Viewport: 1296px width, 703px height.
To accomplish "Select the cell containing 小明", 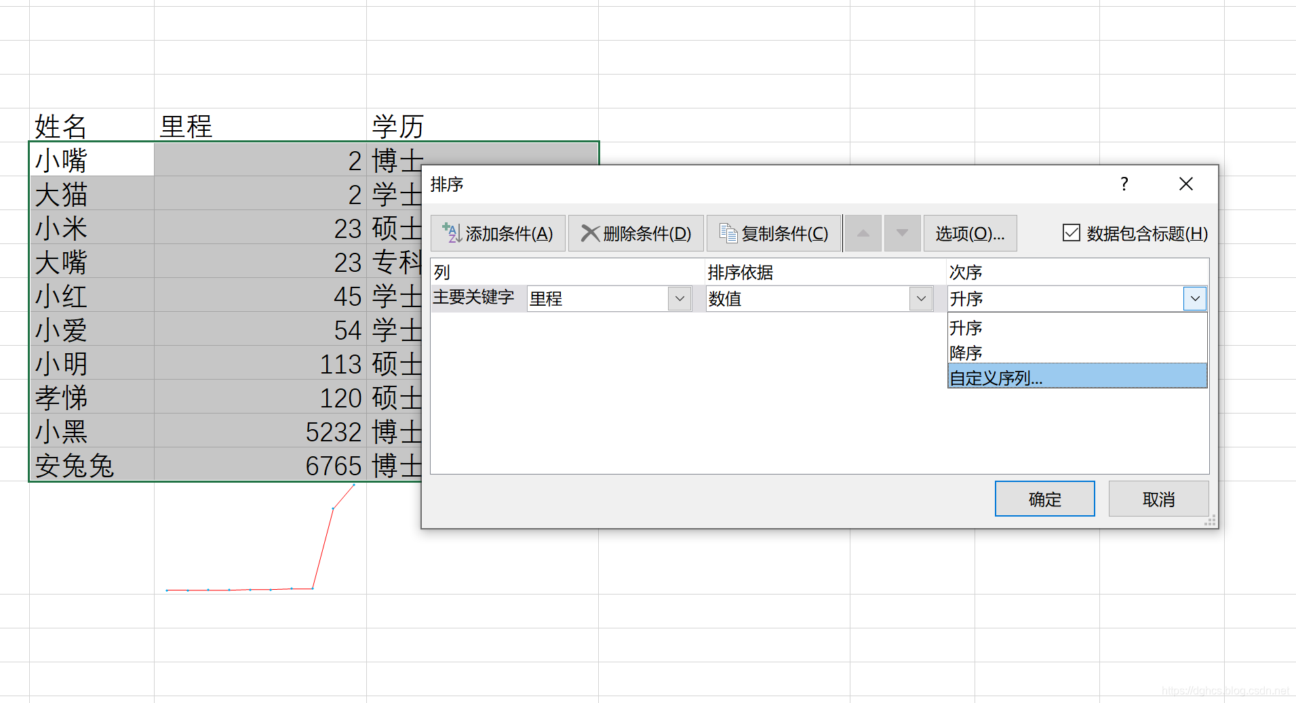I will tap(92, 363).
